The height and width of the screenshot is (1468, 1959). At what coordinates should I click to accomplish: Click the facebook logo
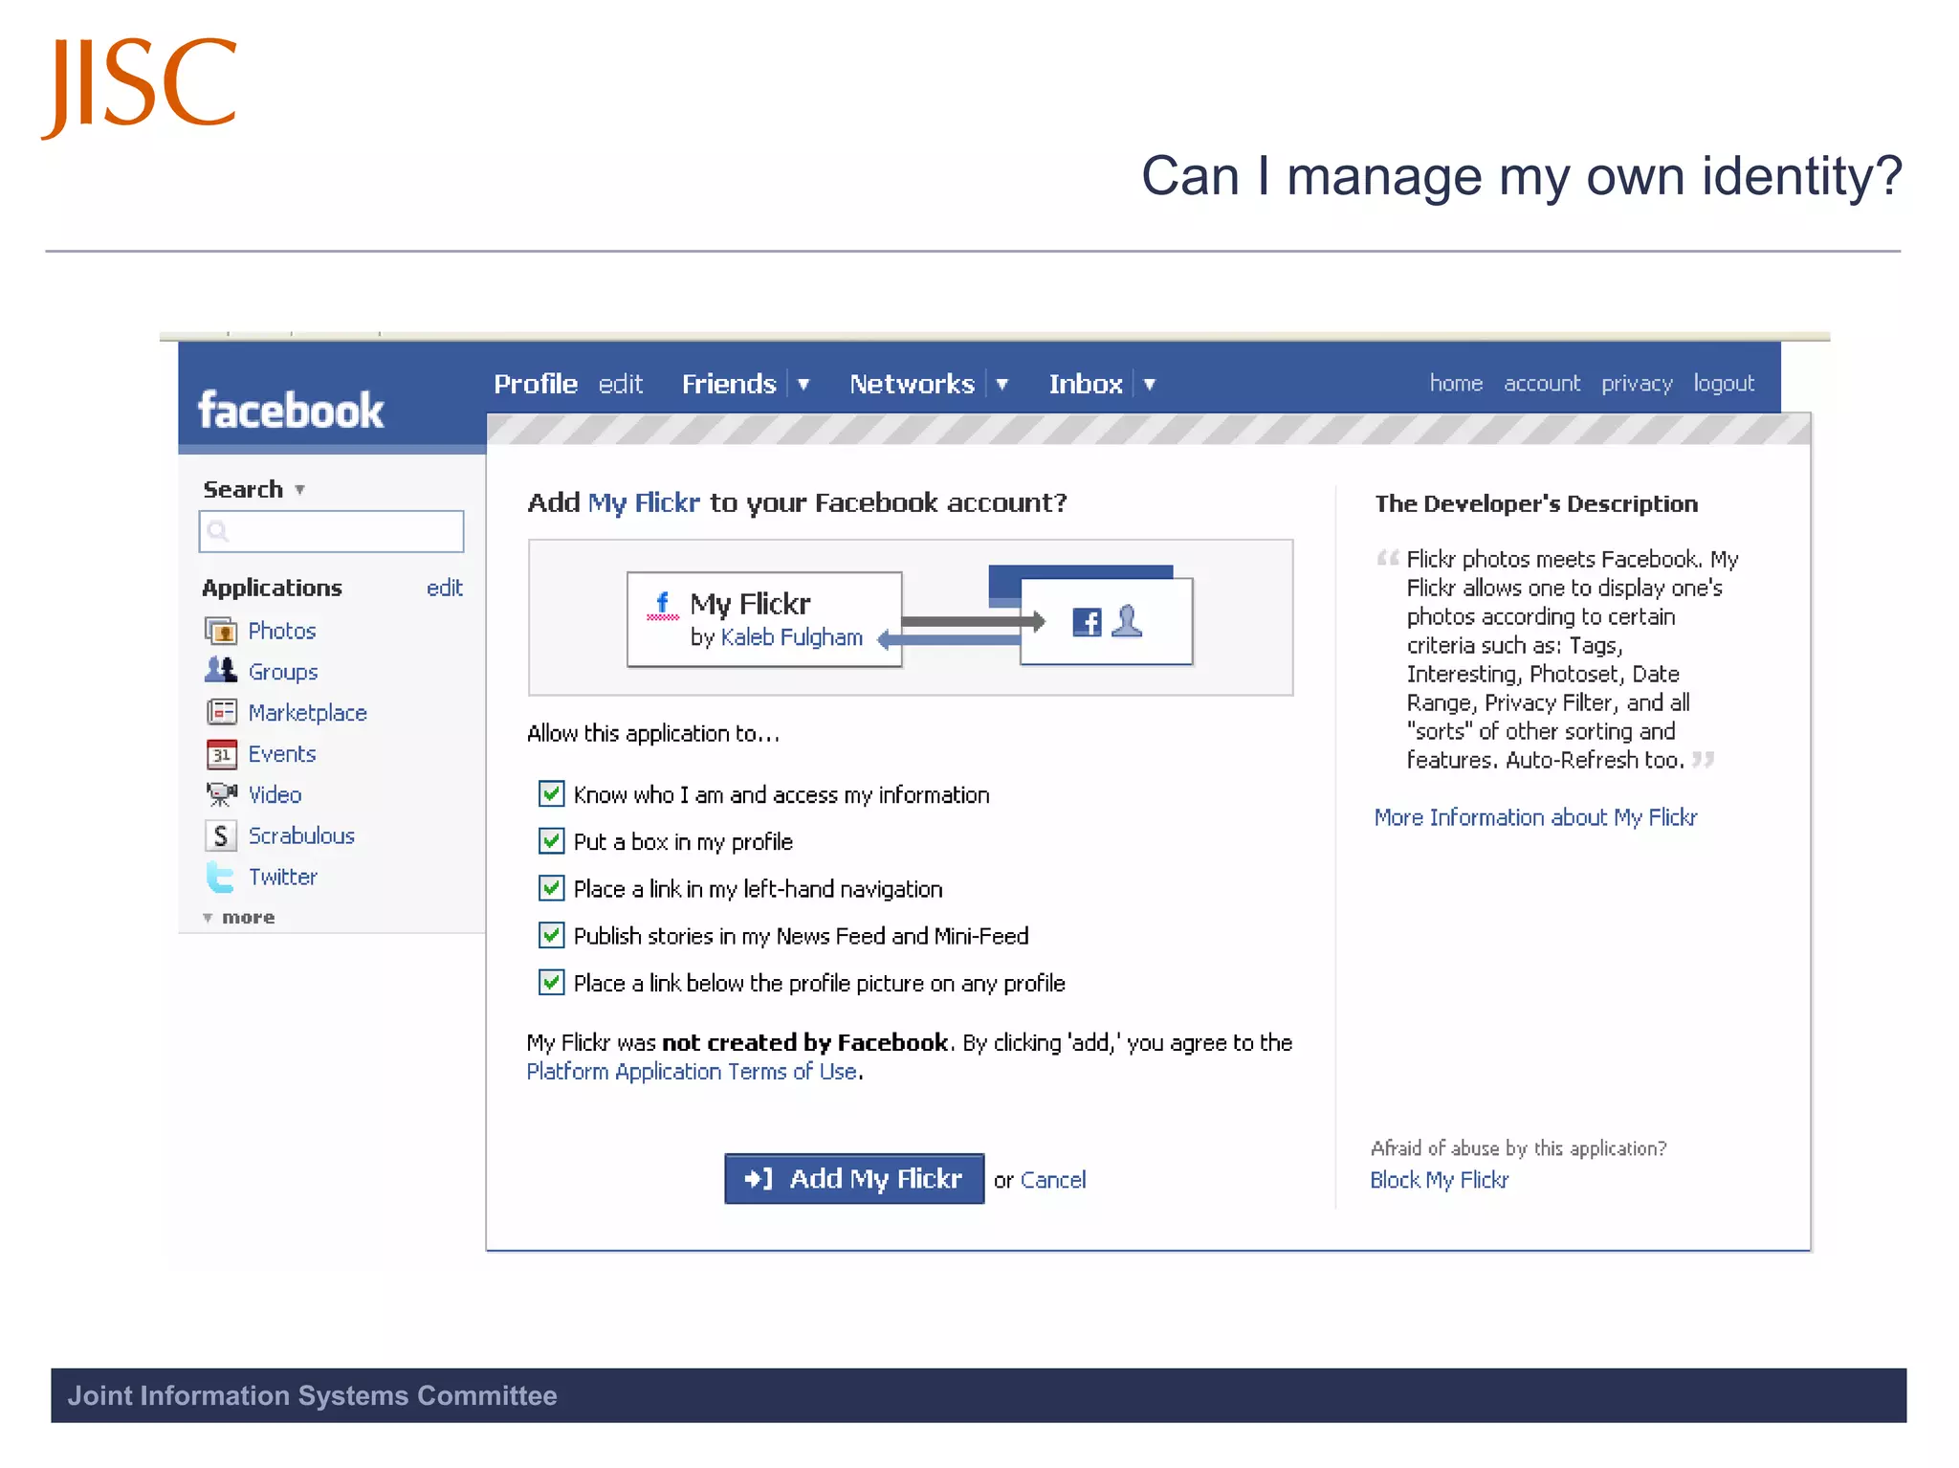click(291, 411)
